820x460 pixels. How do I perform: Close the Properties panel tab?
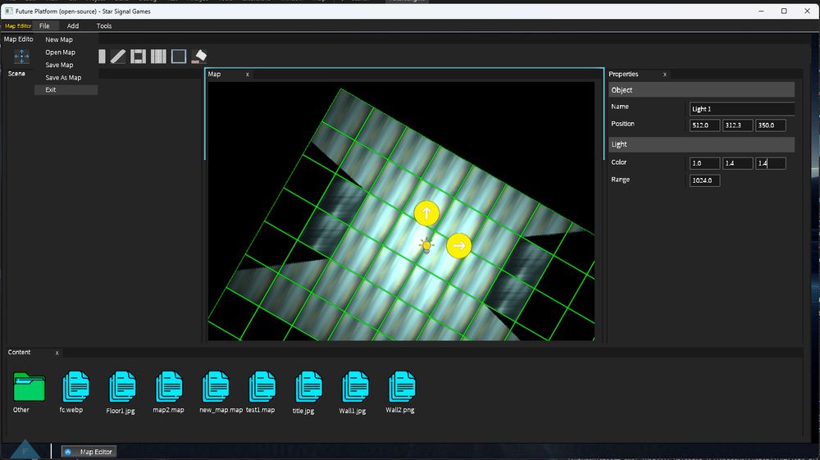point(664,75)
